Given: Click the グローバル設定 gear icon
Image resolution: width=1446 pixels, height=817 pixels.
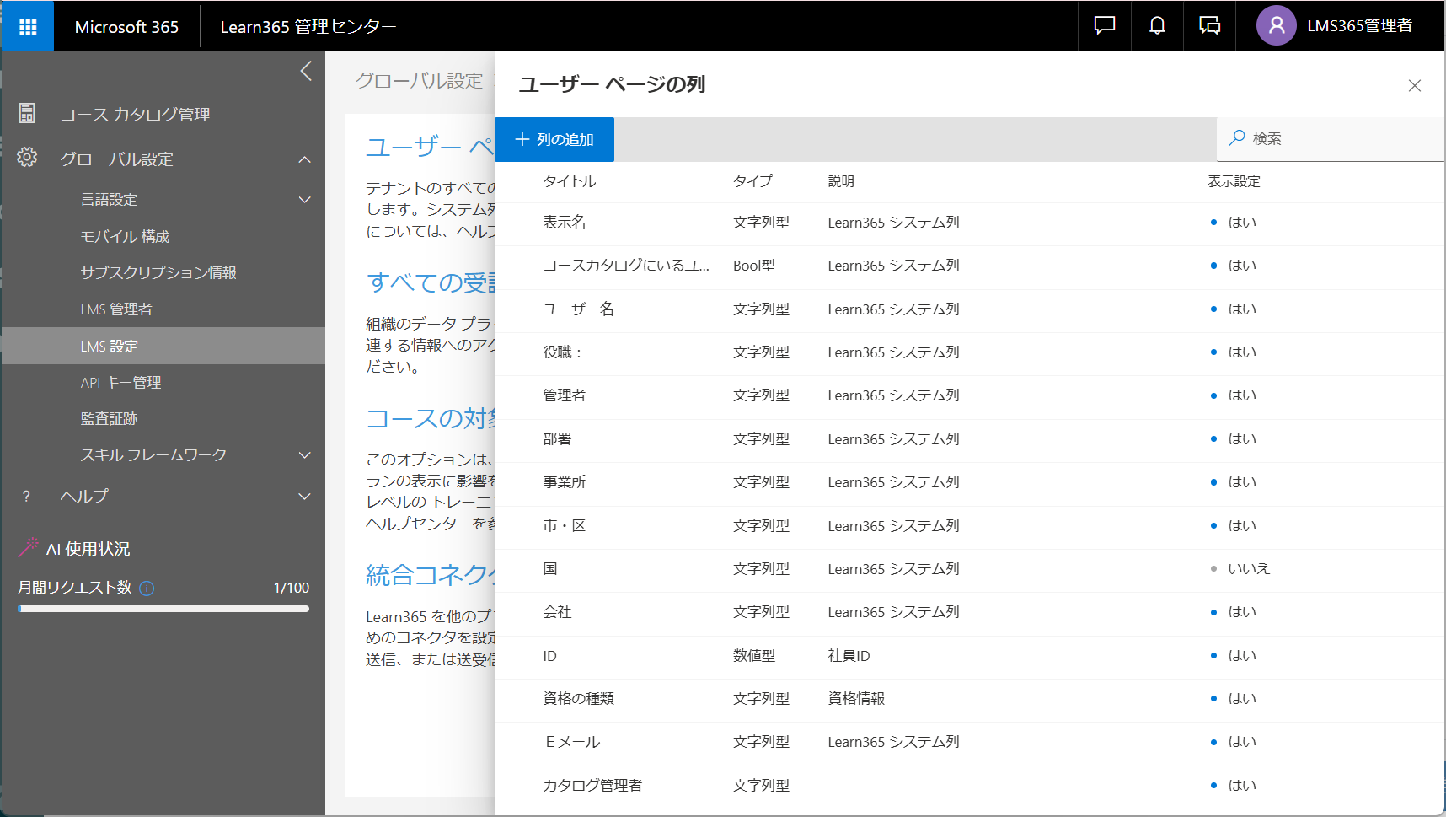Looking at the screenshot, I should point(28,158).
